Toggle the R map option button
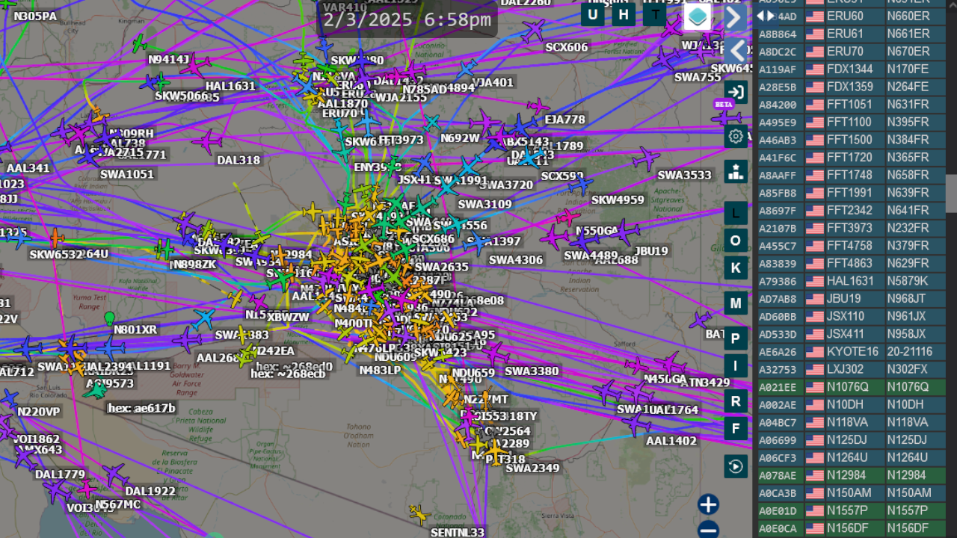Image resolution: width=957 pixels, height=538 pixels. point(736,401)
